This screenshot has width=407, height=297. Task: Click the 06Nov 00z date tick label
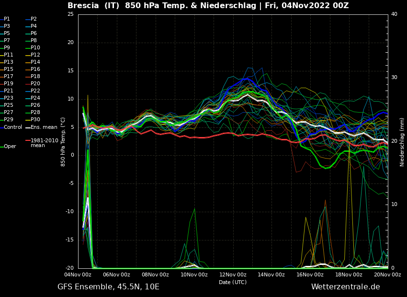[117, 274]
